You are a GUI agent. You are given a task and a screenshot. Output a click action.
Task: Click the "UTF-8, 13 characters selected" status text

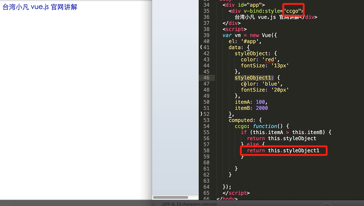coord(190,204)
